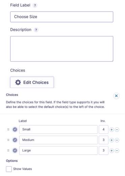Open the Edit Choices button
This screenshot has width=125, height=176.
(x=32, y=82)
